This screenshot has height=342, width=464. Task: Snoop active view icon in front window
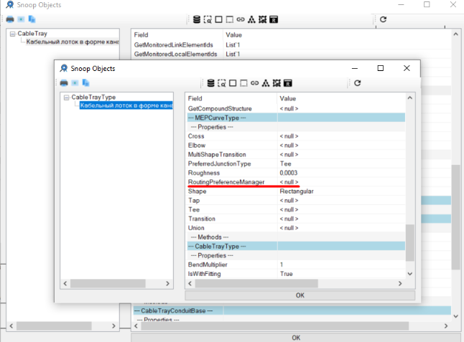[277, 83]
